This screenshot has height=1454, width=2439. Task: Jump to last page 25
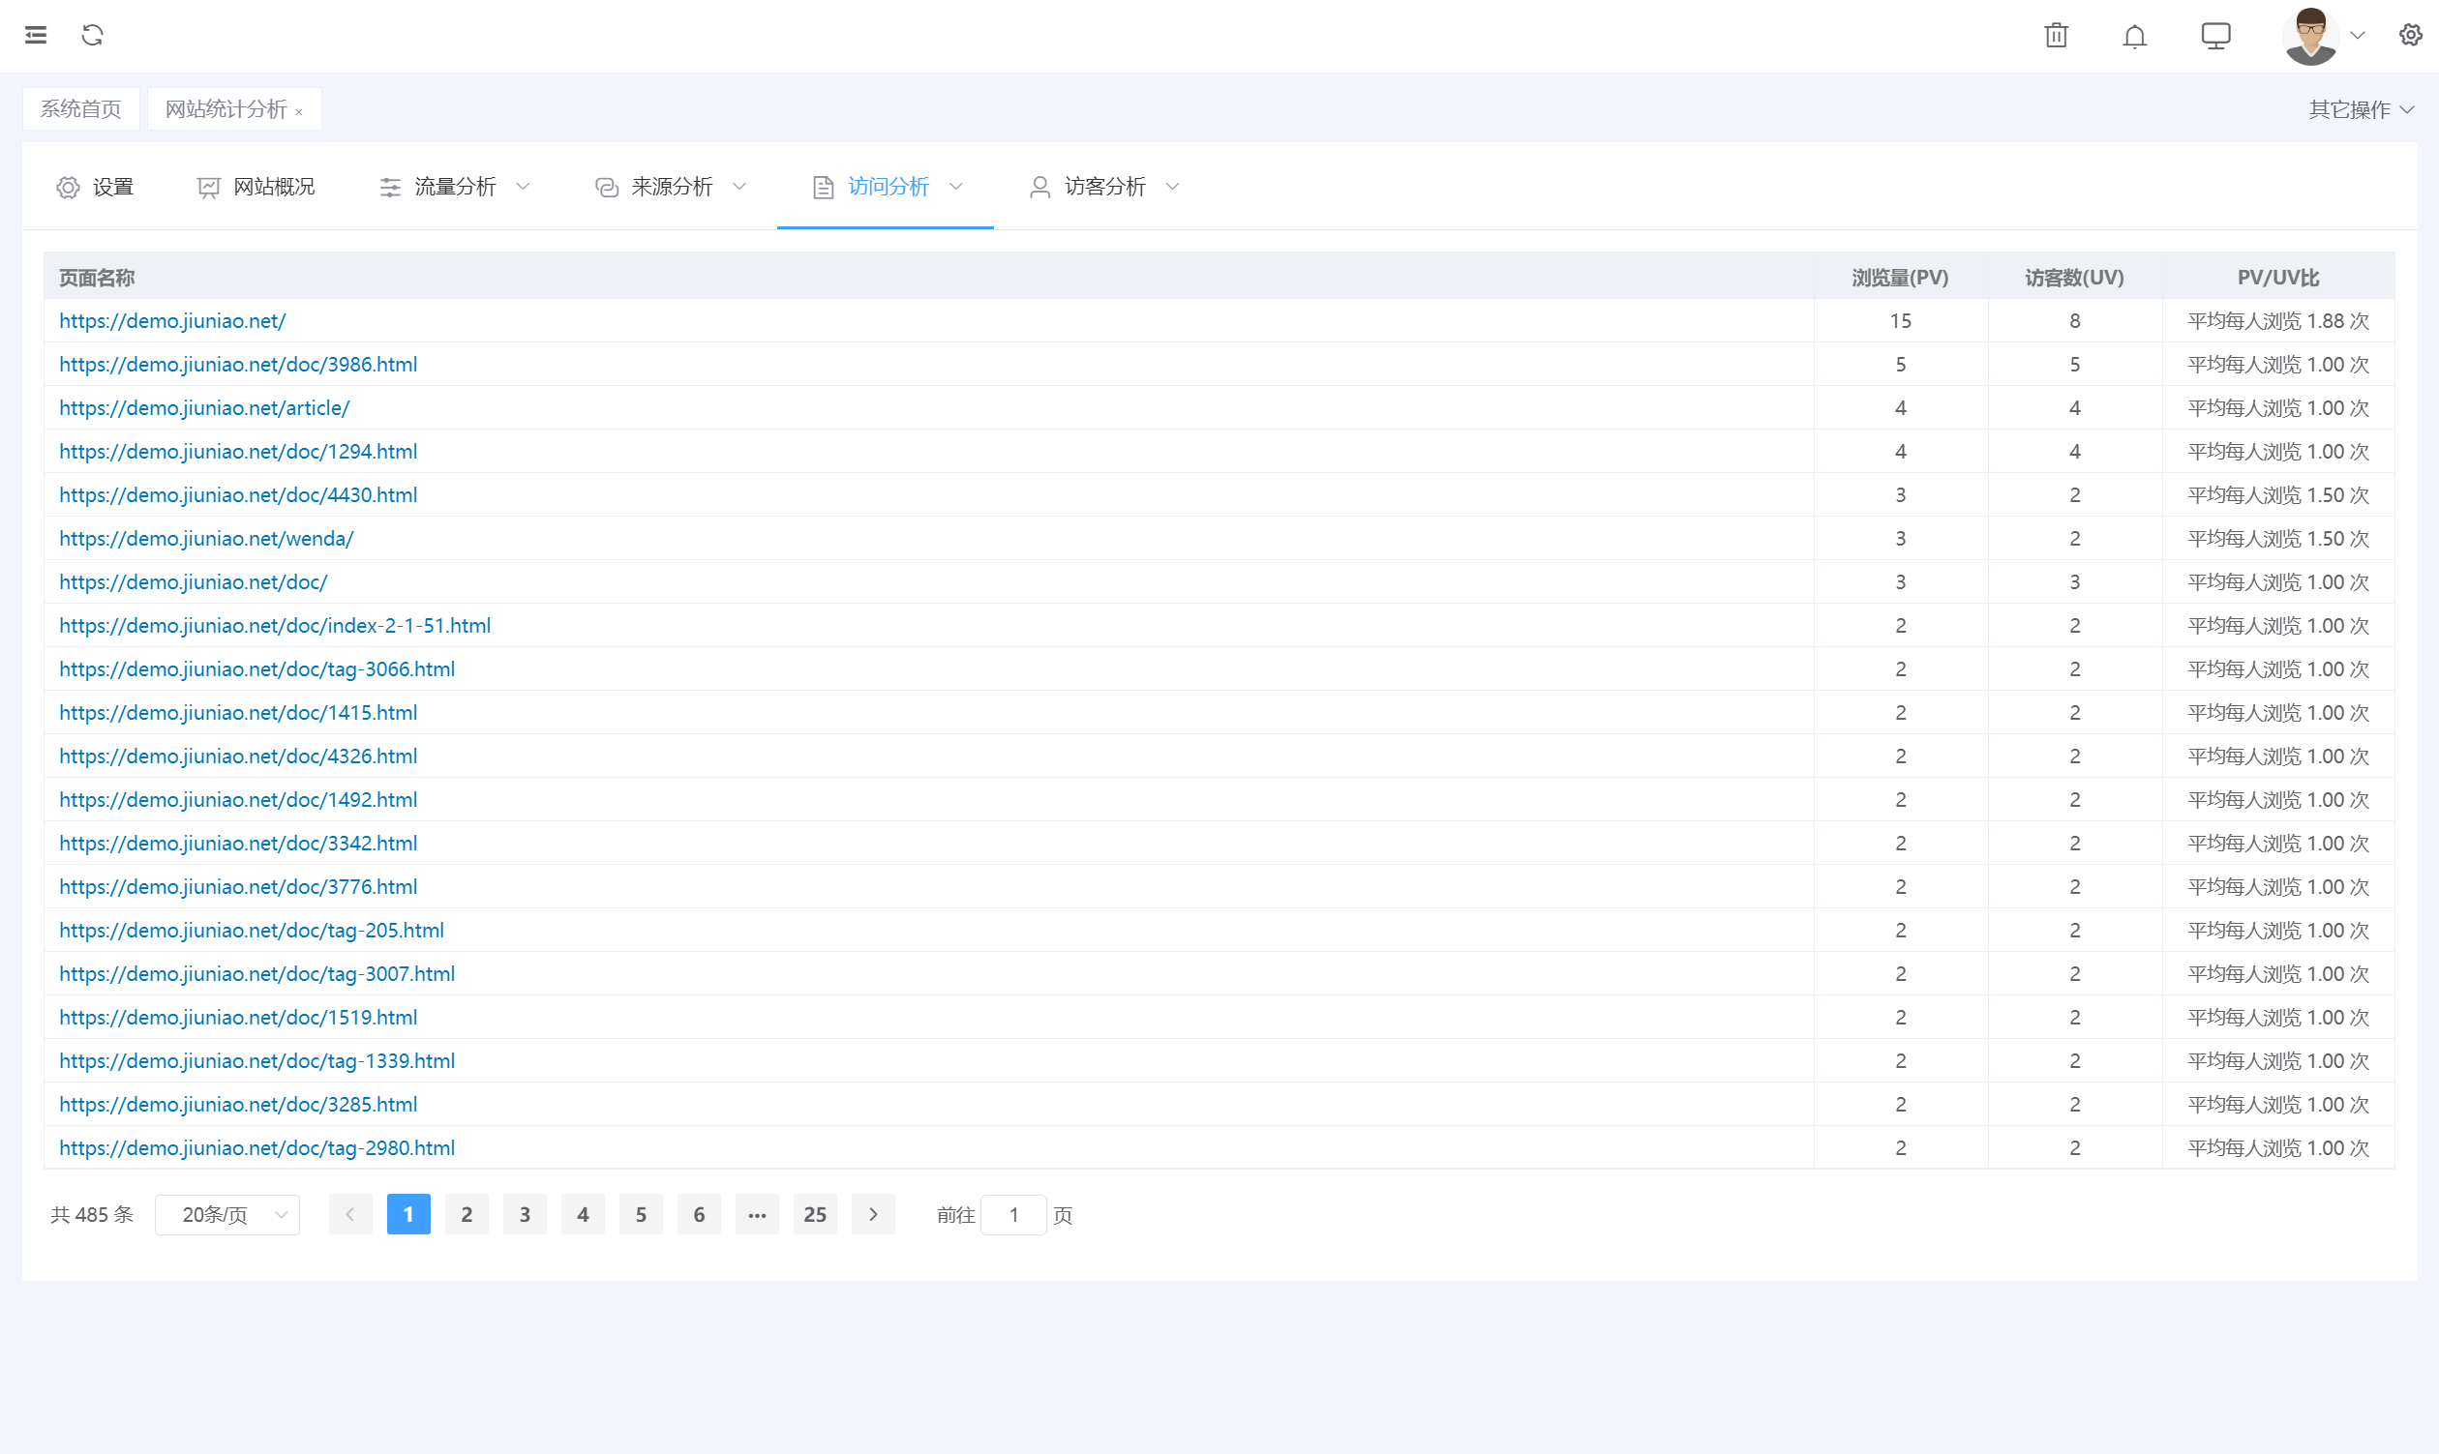(815, 1215)
